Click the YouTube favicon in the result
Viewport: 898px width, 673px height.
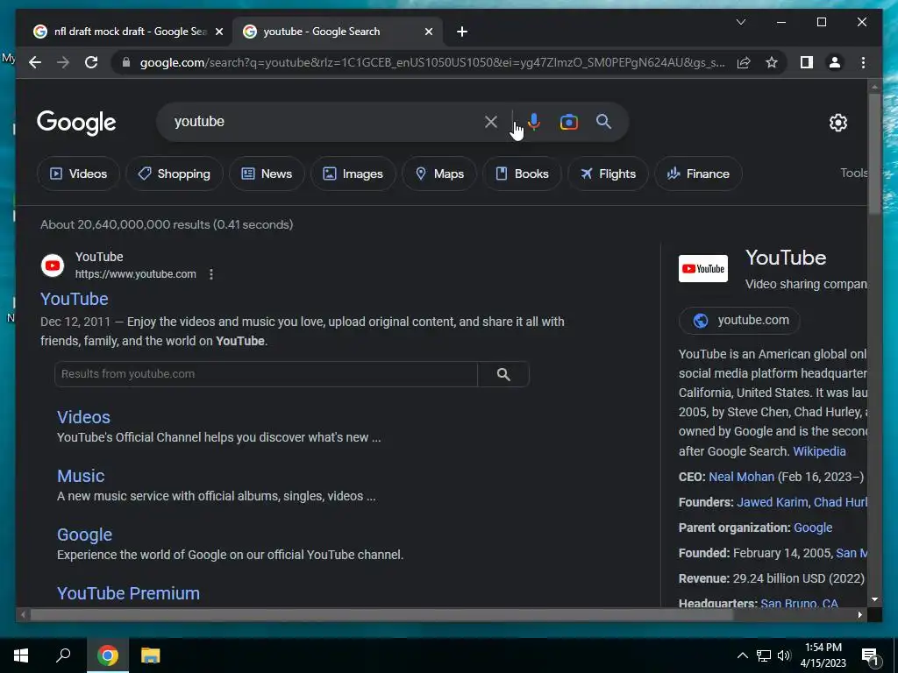tap(53, 266)
